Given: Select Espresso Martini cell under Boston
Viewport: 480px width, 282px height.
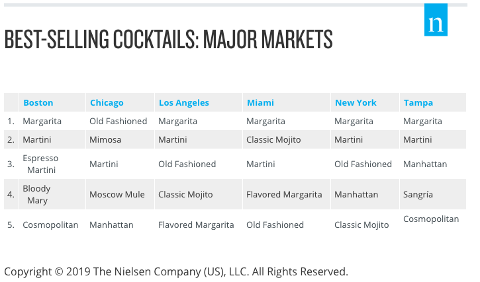Looking at the screenshot, I should point(40,164).
